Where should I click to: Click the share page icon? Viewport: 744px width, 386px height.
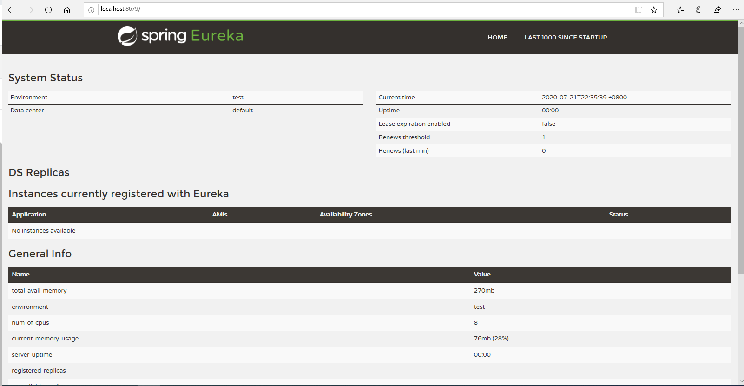tap(717, 10)
